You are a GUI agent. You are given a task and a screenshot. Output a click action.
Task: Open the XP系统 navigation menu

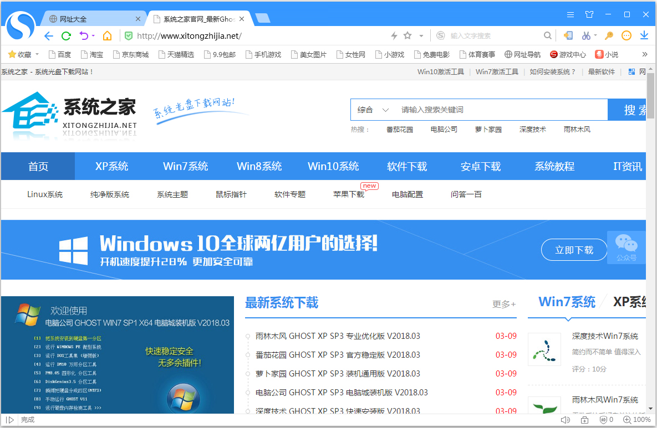tap(112, 166)
